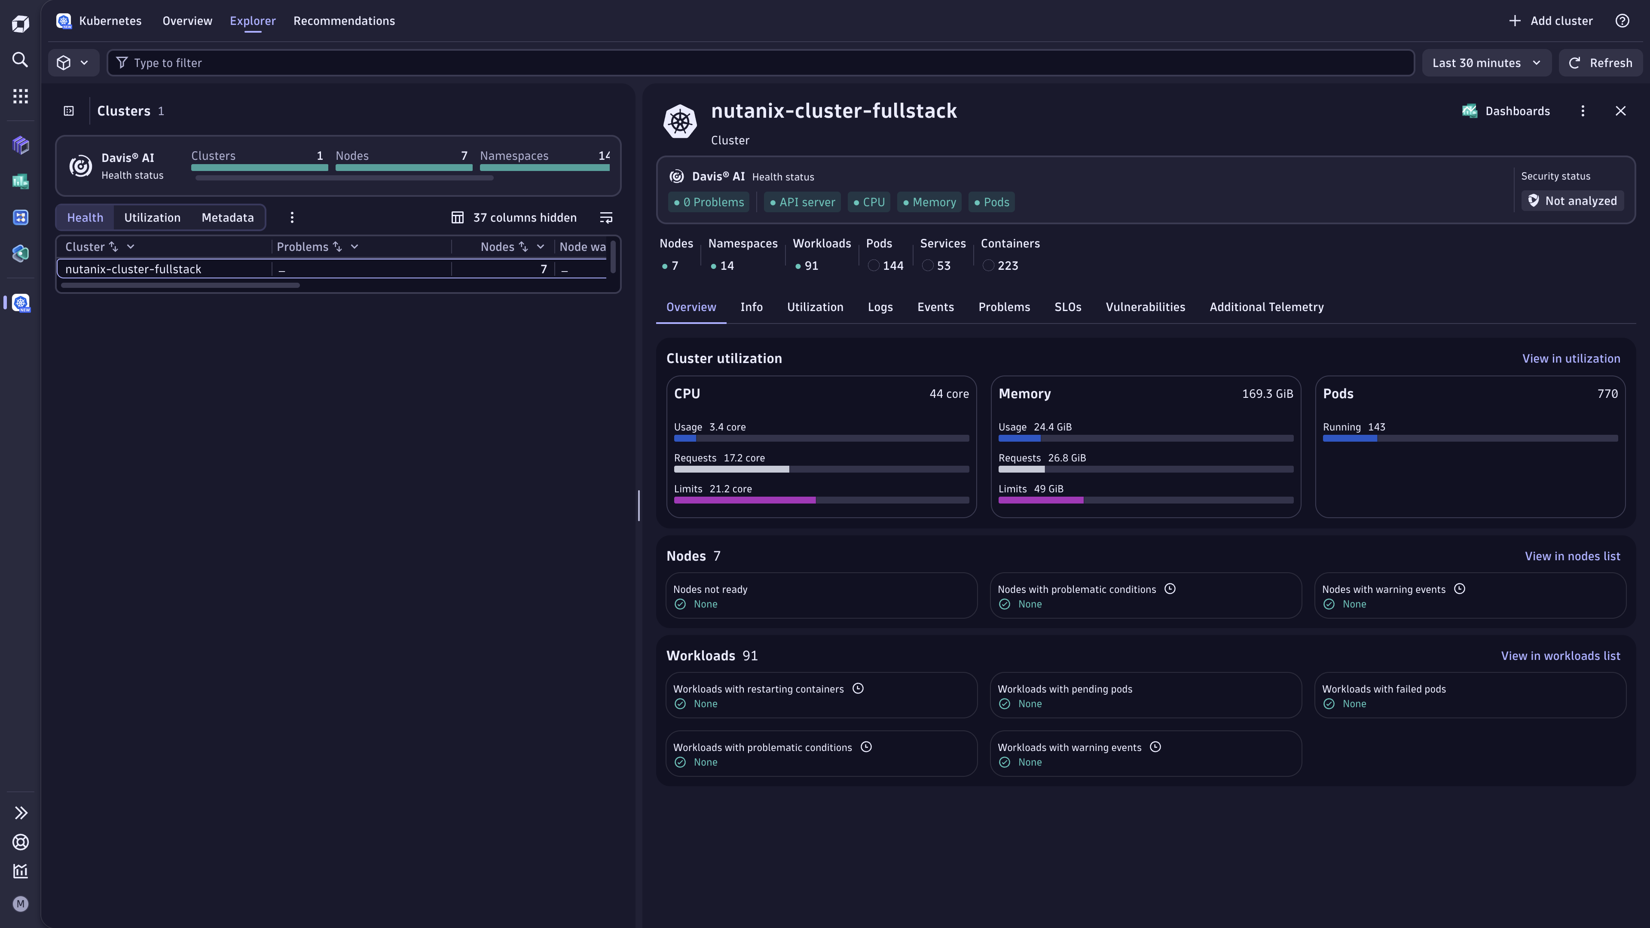
Task: Open the Kubernetes app icon in sidebar
Action: [21, 302]
